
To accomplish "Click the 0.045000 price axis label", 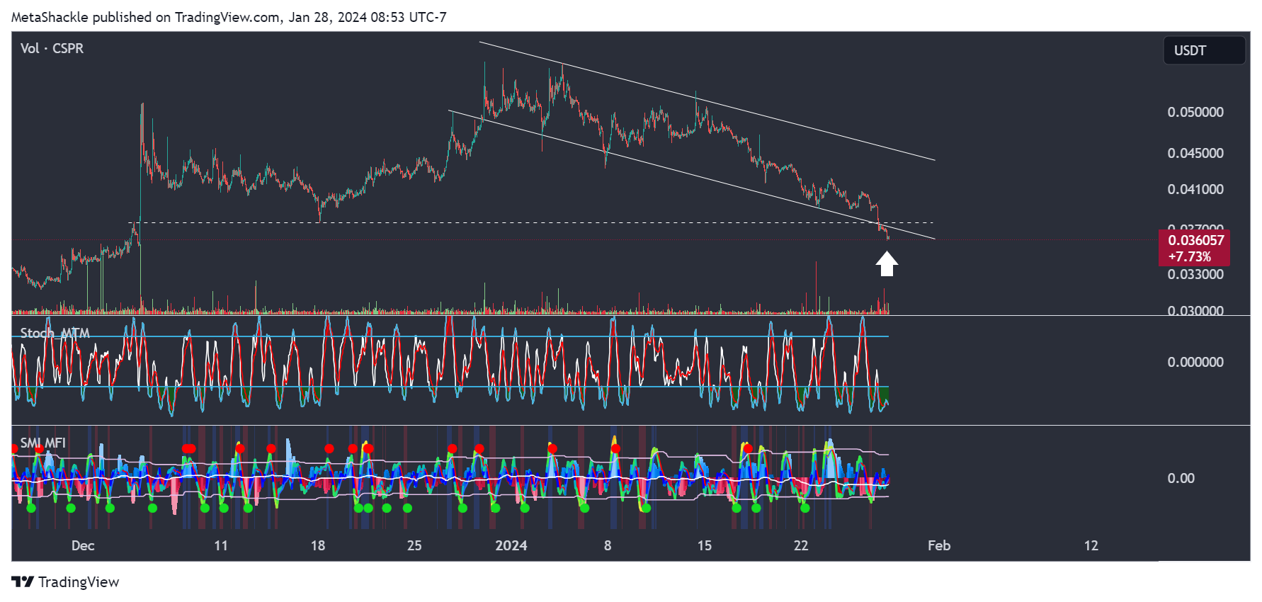I will pos(1195,153).
